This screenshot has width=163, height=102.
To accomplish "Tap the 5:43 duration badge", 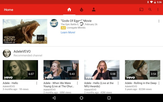I will click(72, 74).
